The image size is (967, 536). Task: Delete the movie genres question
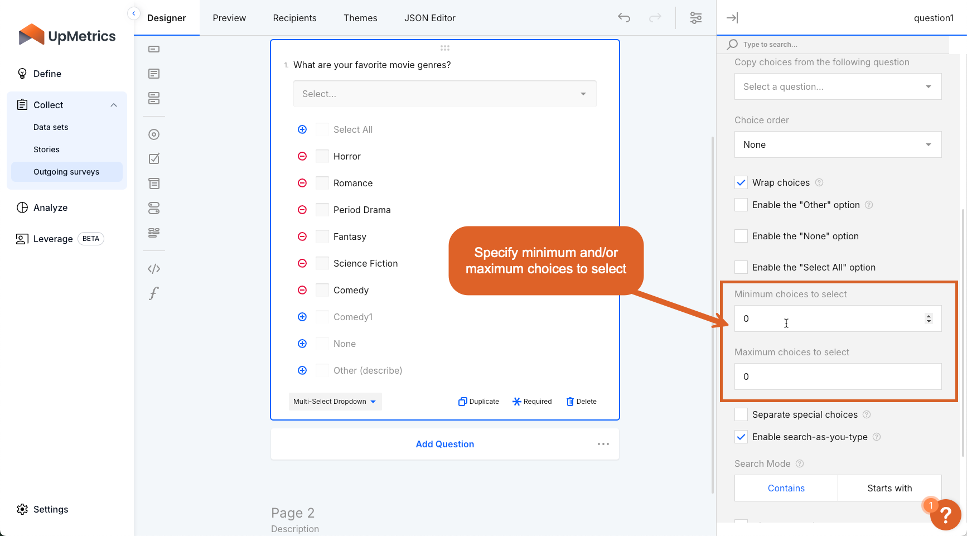[581, 402]
